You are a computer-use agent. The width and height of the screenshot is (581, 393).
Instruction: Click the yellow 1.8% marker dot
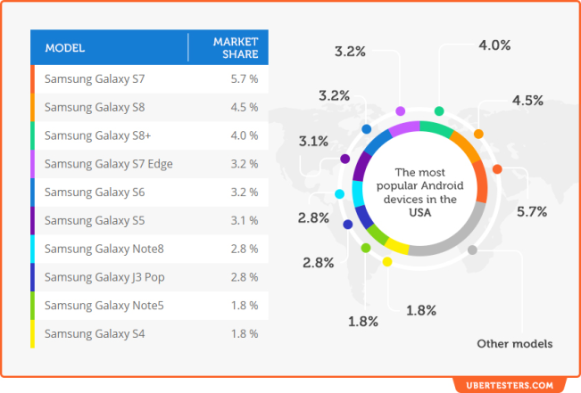[x=387, y=262]
